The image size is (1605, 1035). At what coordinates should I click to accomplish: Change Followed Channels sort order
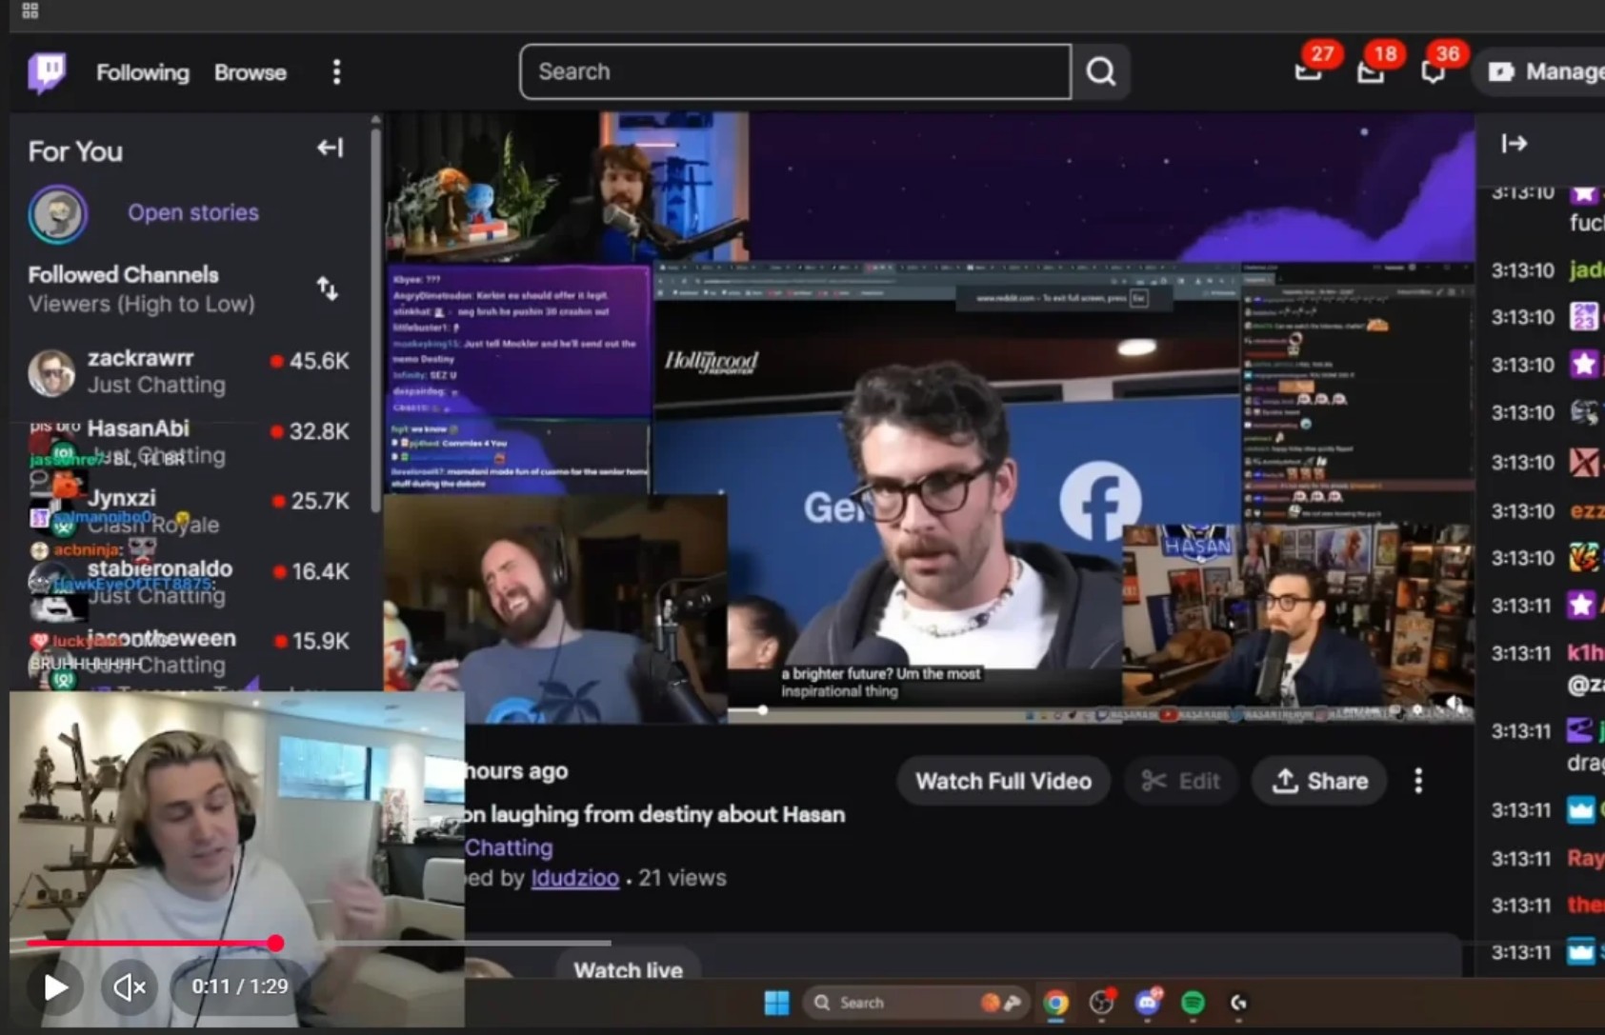click(328, 289)
